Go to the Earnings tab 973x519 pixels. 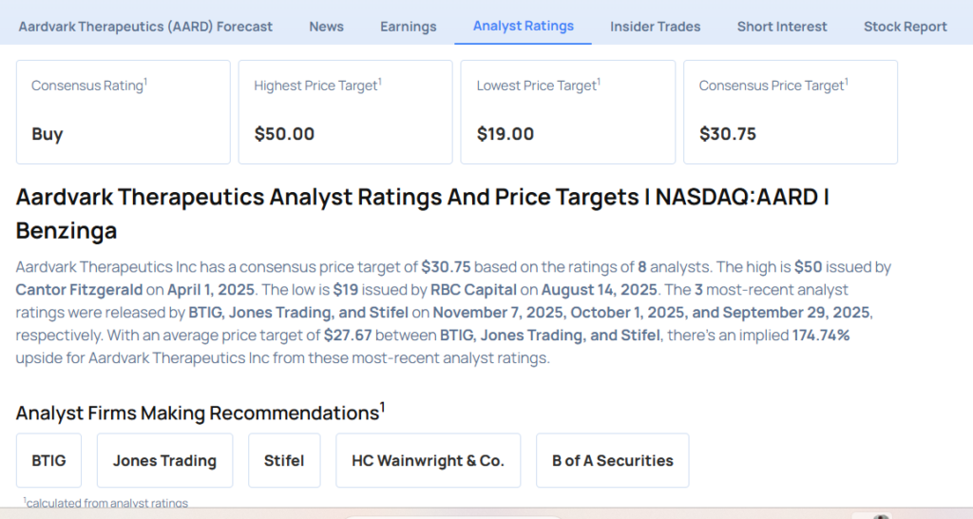click(409, 27)
